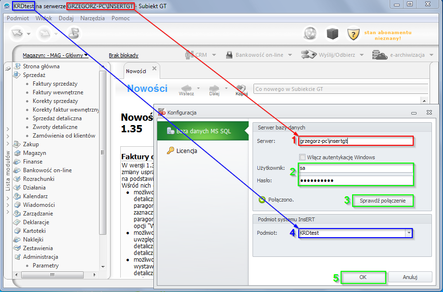This screenshot has height=292, width=443.
Task: Click the pin icon above Lista modułów
Action: (x=8, y=69)
